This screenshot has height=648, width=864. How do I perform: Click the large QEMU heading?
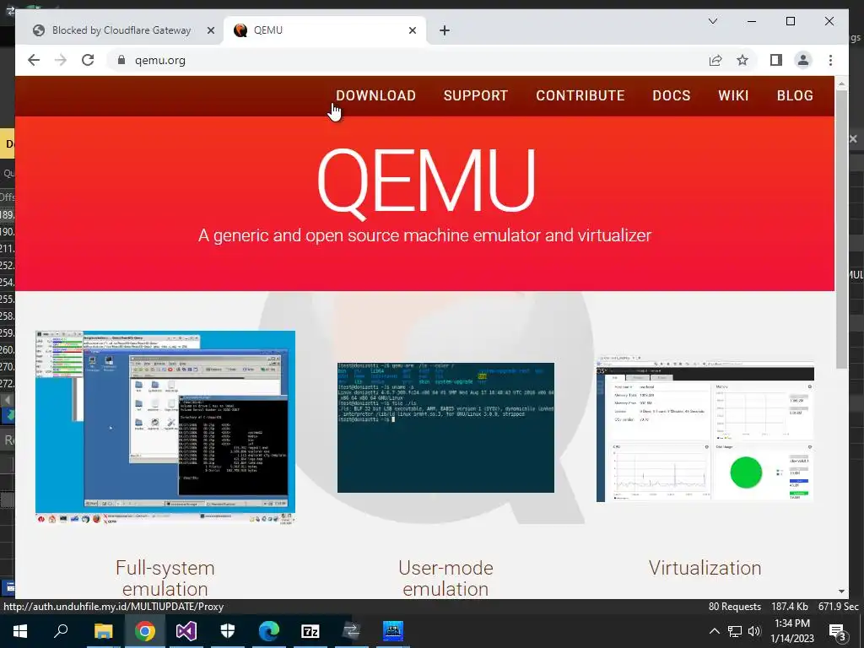click(x=426, y=182)
